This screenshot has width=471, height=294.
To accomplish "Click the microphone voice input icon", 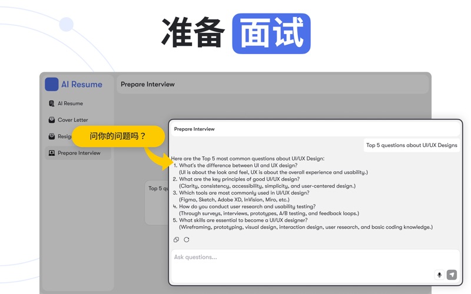I will (x=439, y=275).
